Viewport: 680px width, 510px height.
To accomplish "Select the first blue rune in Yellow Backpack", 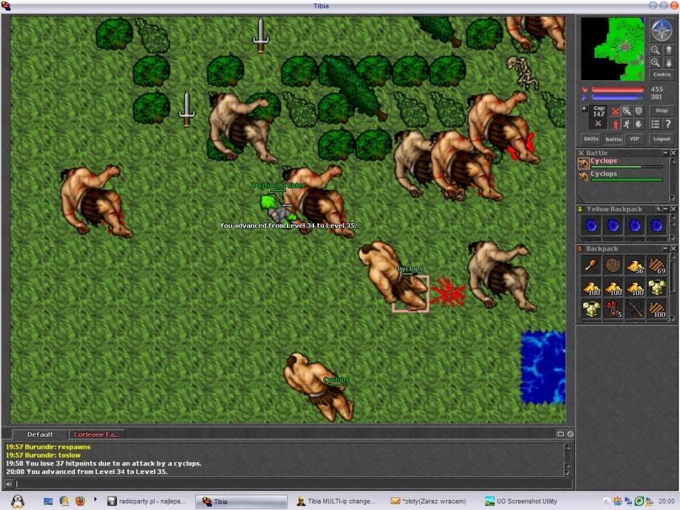I will click(x=591, y=226).
